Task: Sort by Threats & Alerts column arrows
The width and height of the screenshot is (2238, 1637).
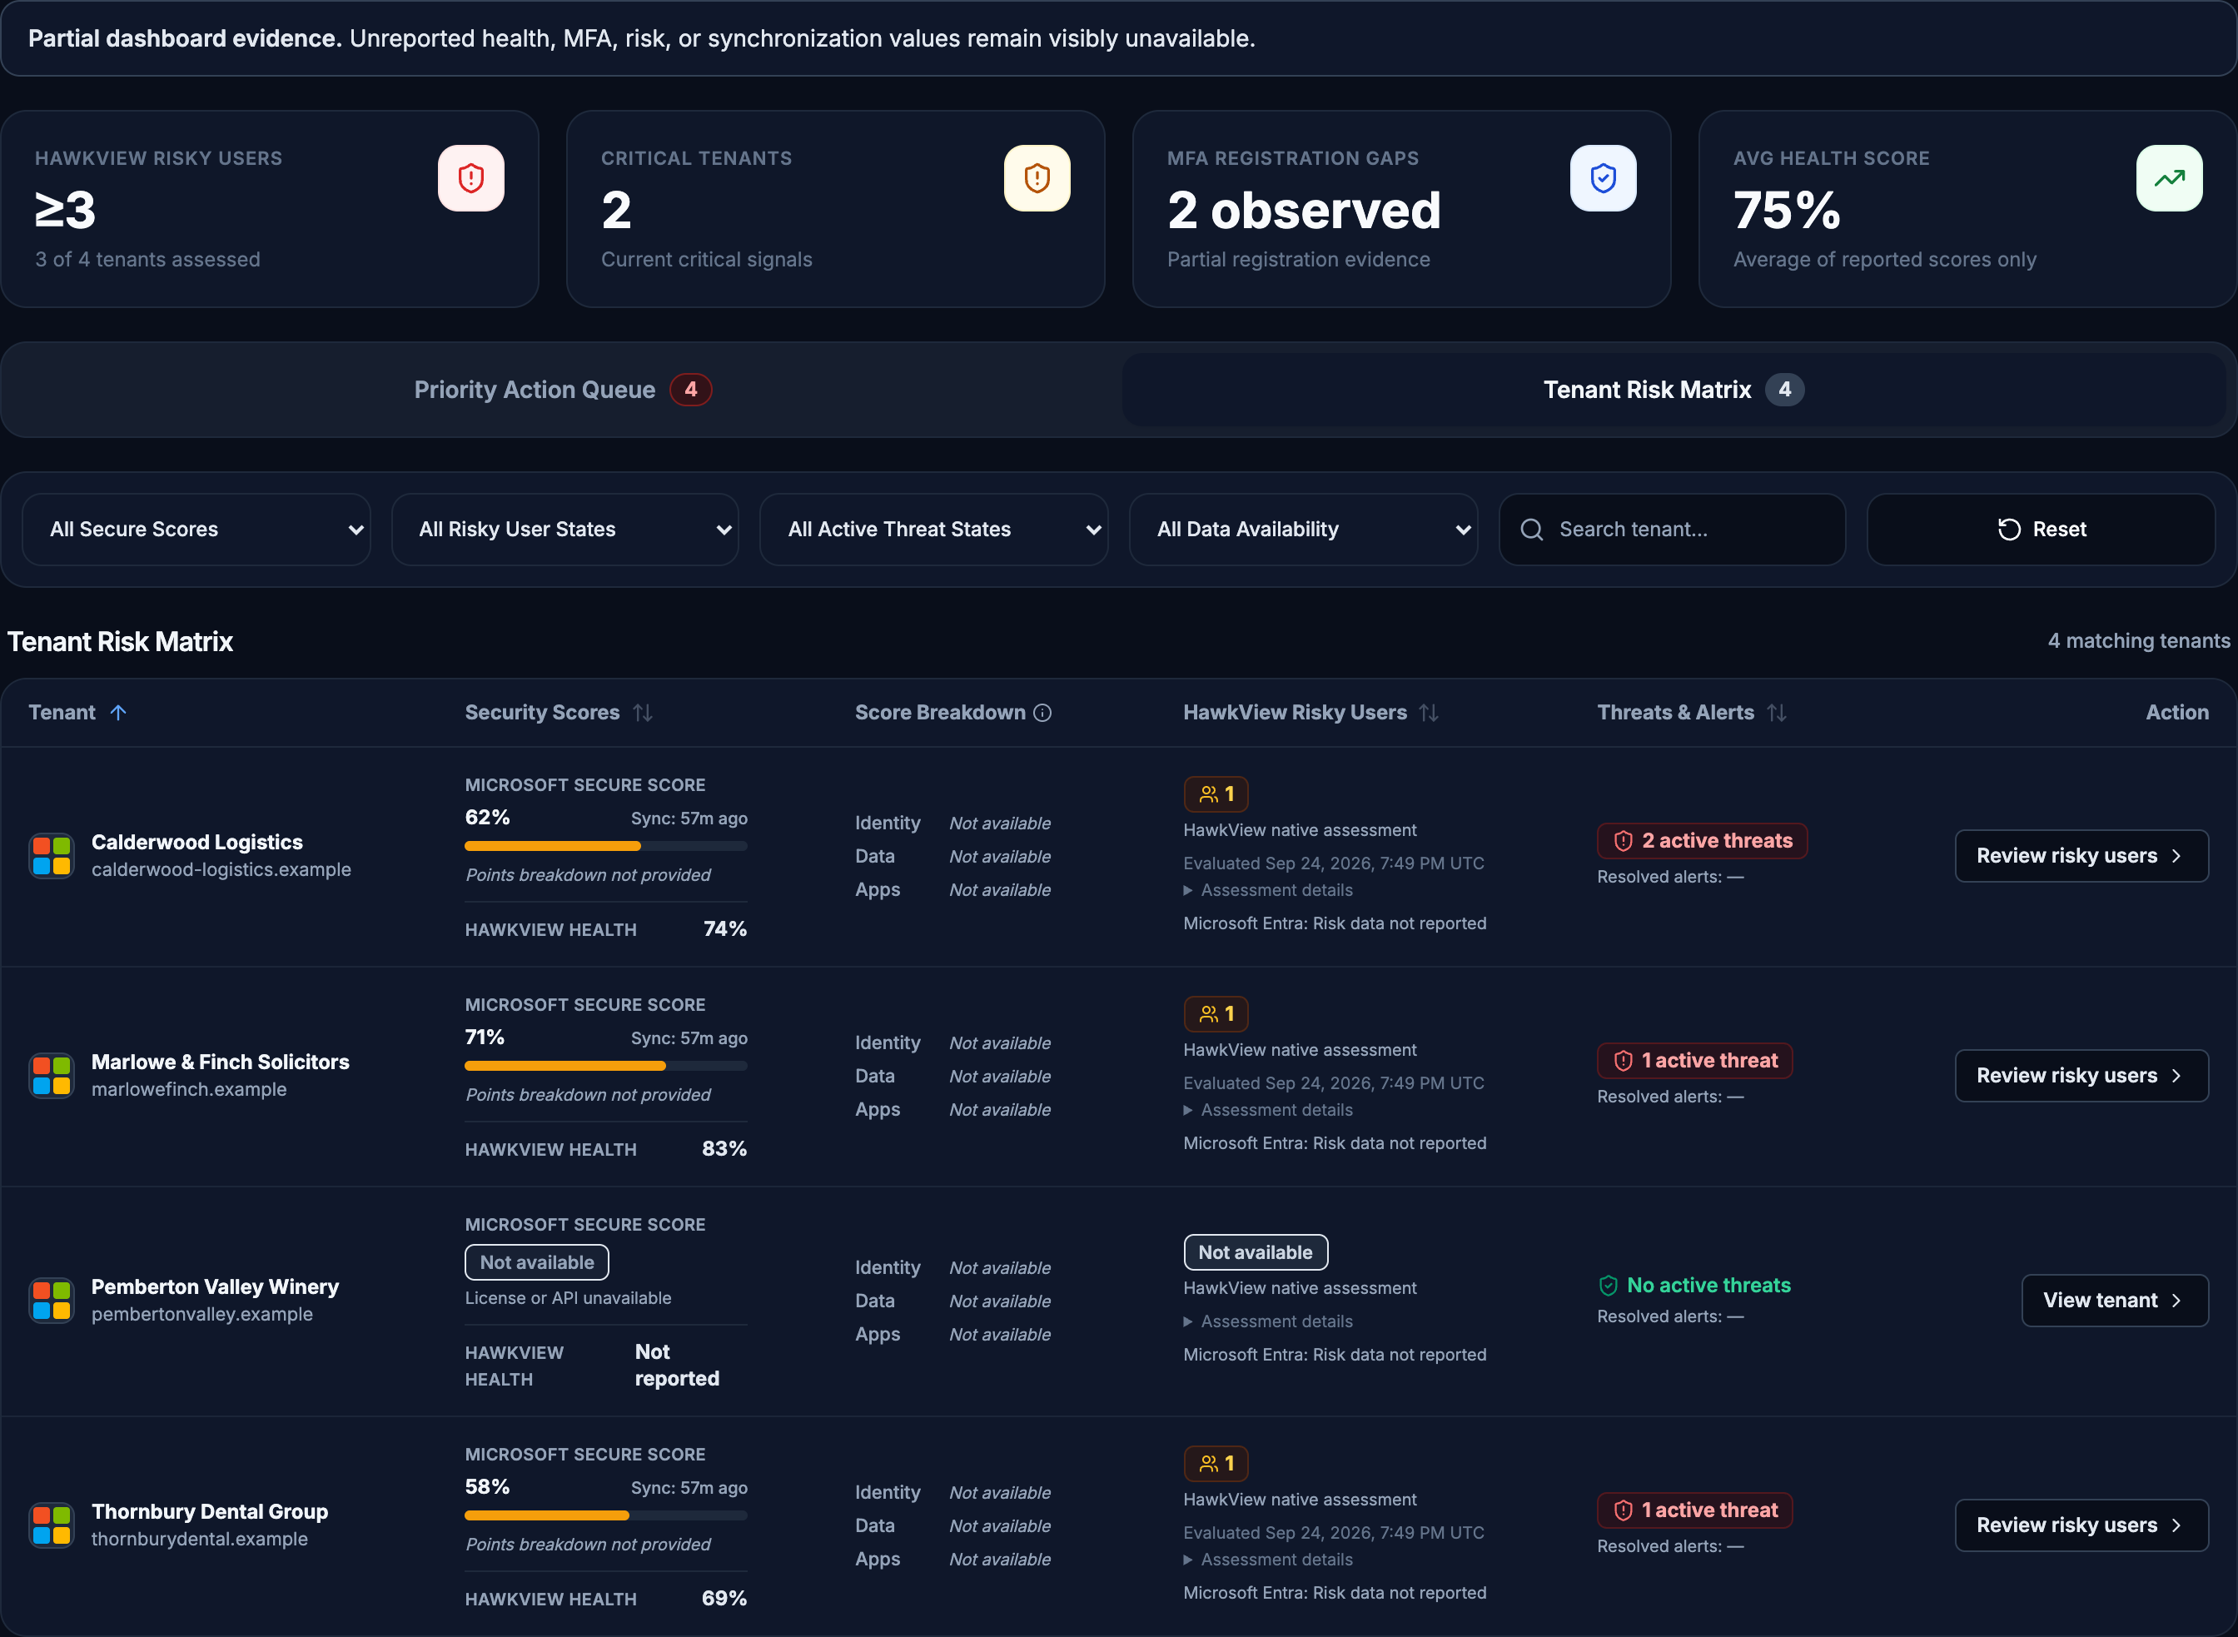Action: (x=1777, y=713)
